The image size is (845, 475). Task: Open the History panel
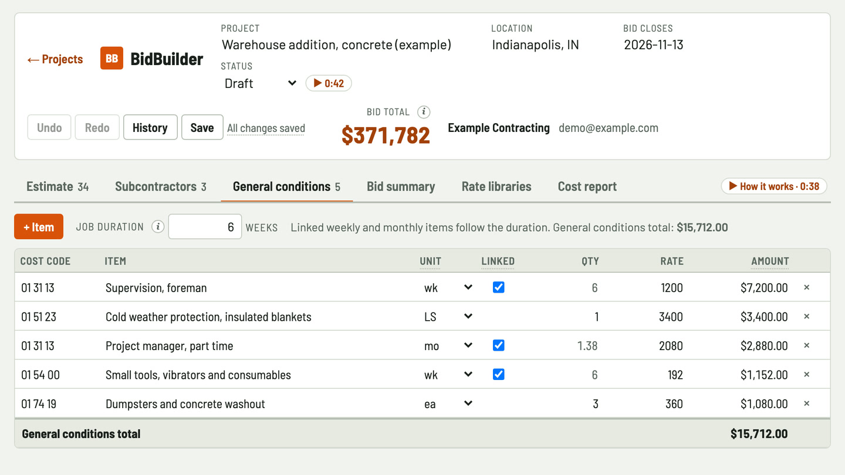pyautogui.click(x=150, y=127)
